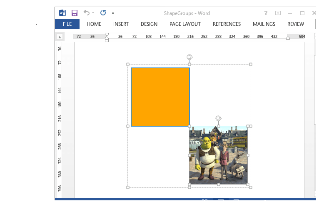Image resolution: width=324 pixels, height=207 pixels.
Task: Click the right indent marker on ruler
Action: point(288,38)
